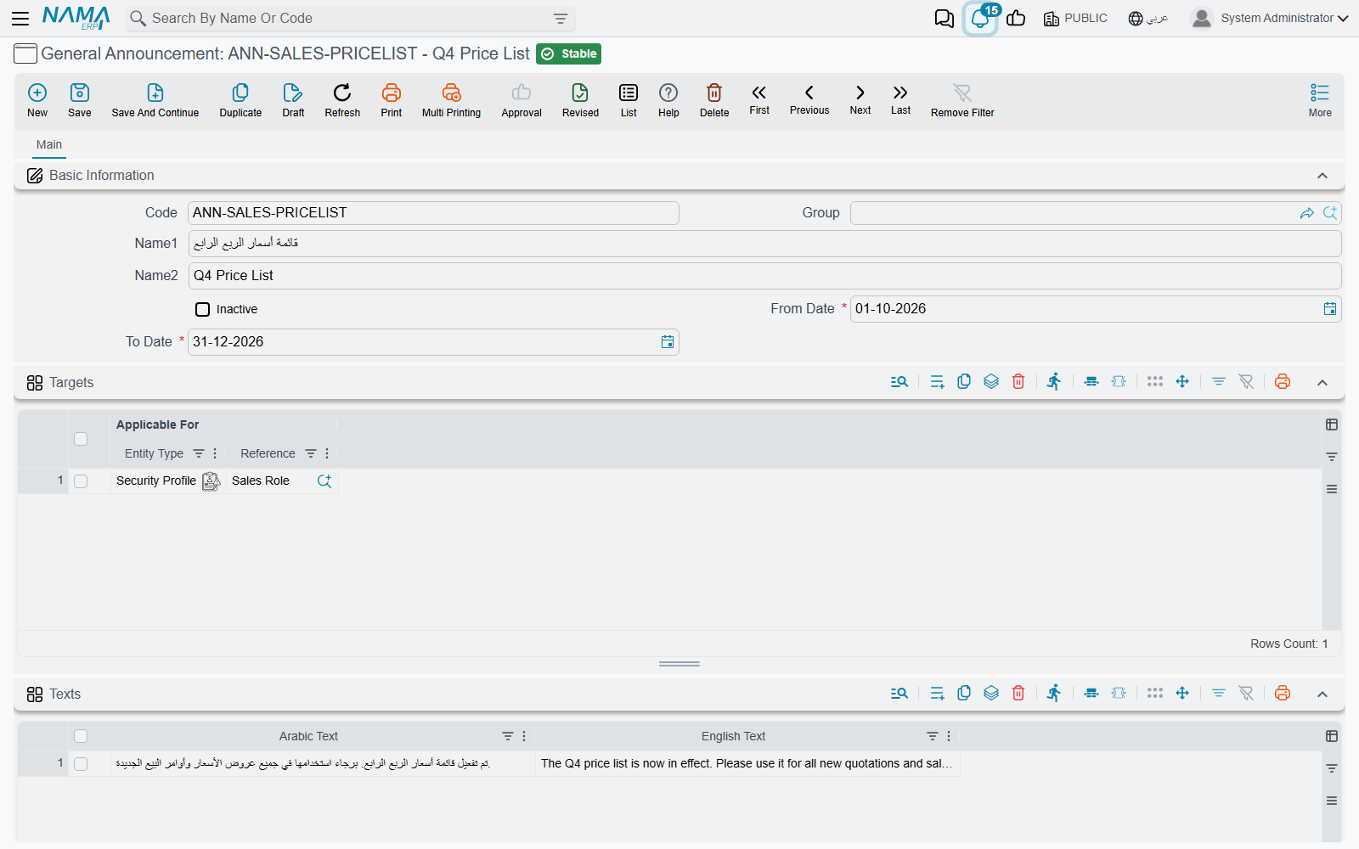Click the Delete trash icon in main toolbar
The height and width of the screenshot is (849, 1359).
click(714, 93)
